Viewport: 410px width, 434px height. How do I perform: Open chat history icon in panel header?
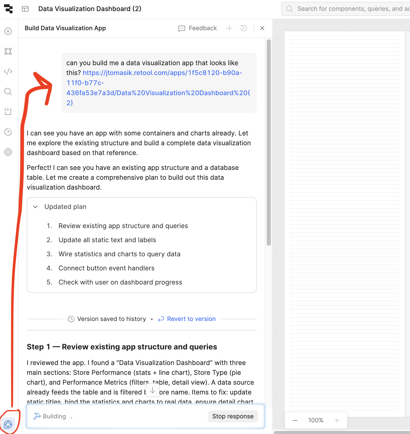tap(244, 28)
